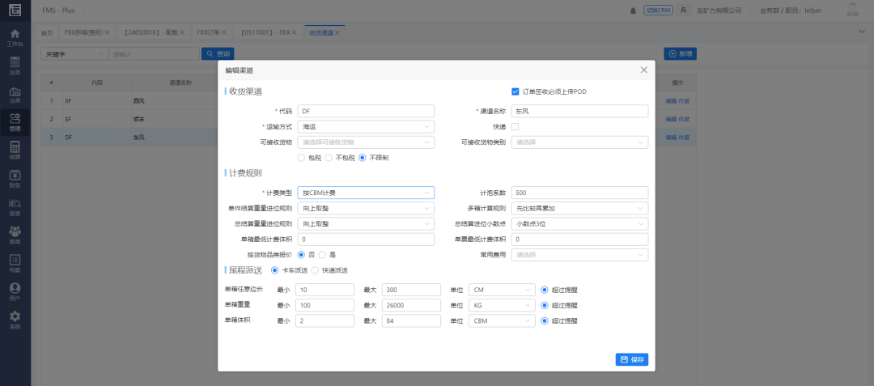Open the 关键字 search filter dropdown
Viewport: 874px width, 386px height.
[74, 54]
